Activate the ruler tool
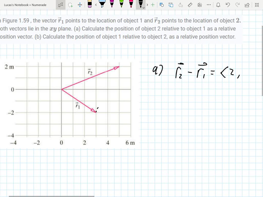 (190, 5)
